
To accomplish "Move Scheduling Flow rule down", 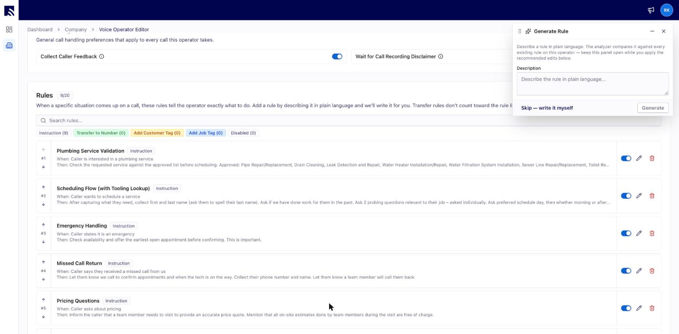I will (x=43, y=204).
